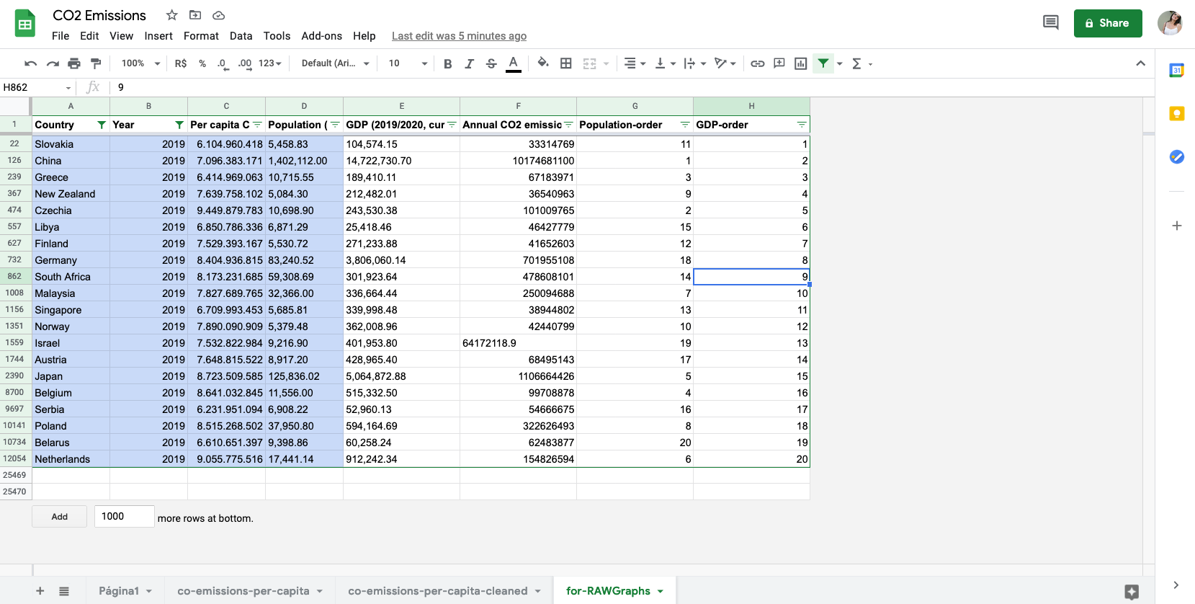Open Google Calendar side panel

1176,70
